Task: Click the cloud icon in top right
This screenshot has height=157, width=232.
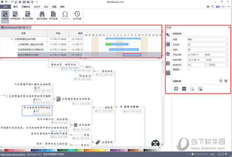Action: pos(208,7)
